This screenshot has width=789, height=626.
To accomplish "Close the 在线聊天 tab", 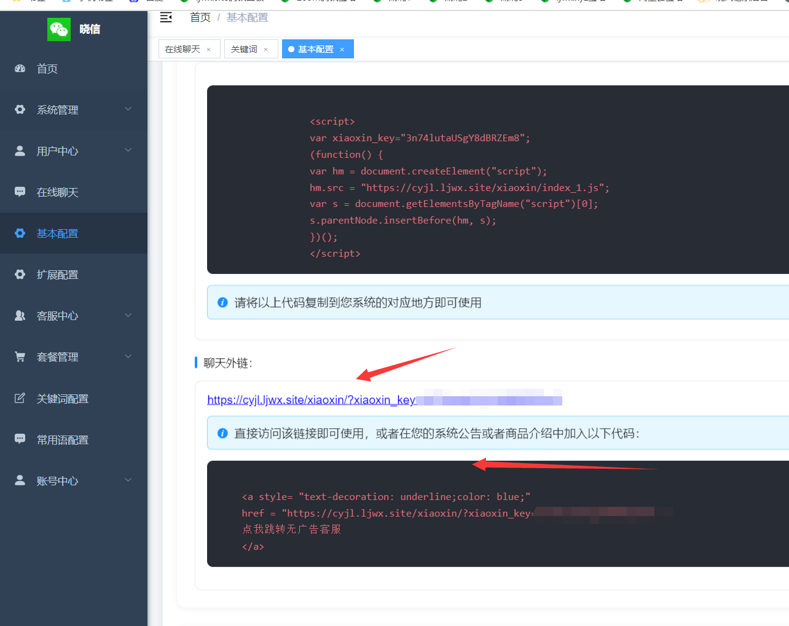I will 209,50.
